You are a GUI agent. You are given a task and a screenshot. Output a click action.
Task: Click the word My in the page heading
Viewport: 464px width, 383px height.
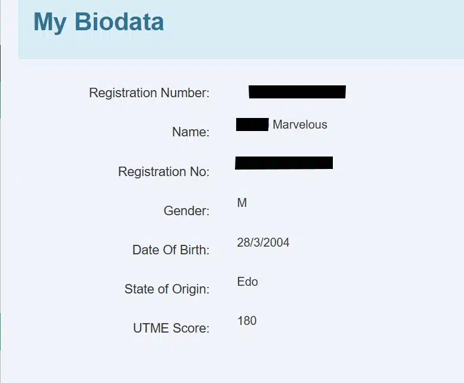click(50, 23)
